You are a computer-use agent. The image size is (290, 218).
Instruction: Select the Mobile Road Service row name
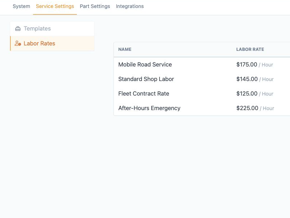[x=145, y=65]
